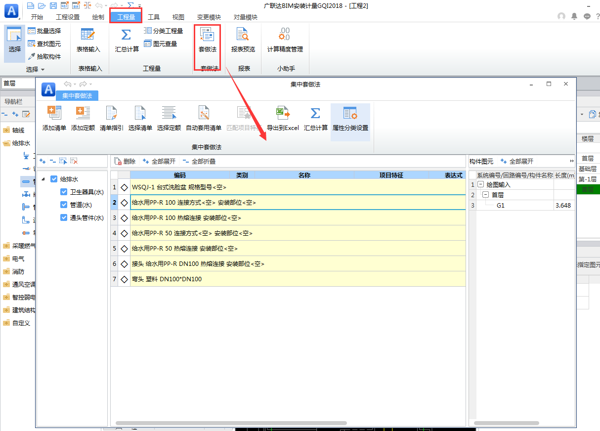The width and height of the screenshot is (600, 431).
Task: Click 导出到Excel icon
Action: coord(283,113)
